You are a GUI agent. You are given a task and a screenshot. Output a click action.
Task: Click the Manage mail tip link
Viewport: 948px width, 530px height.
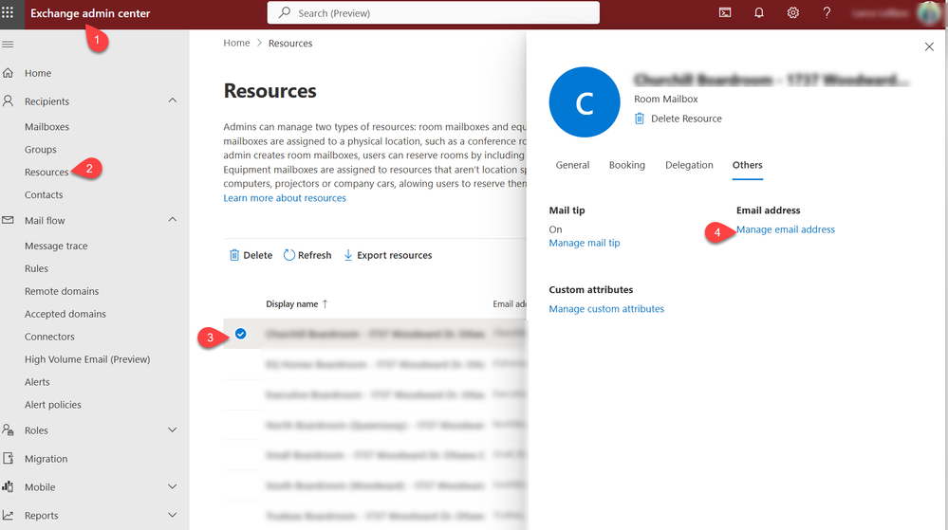coord(585,243)
